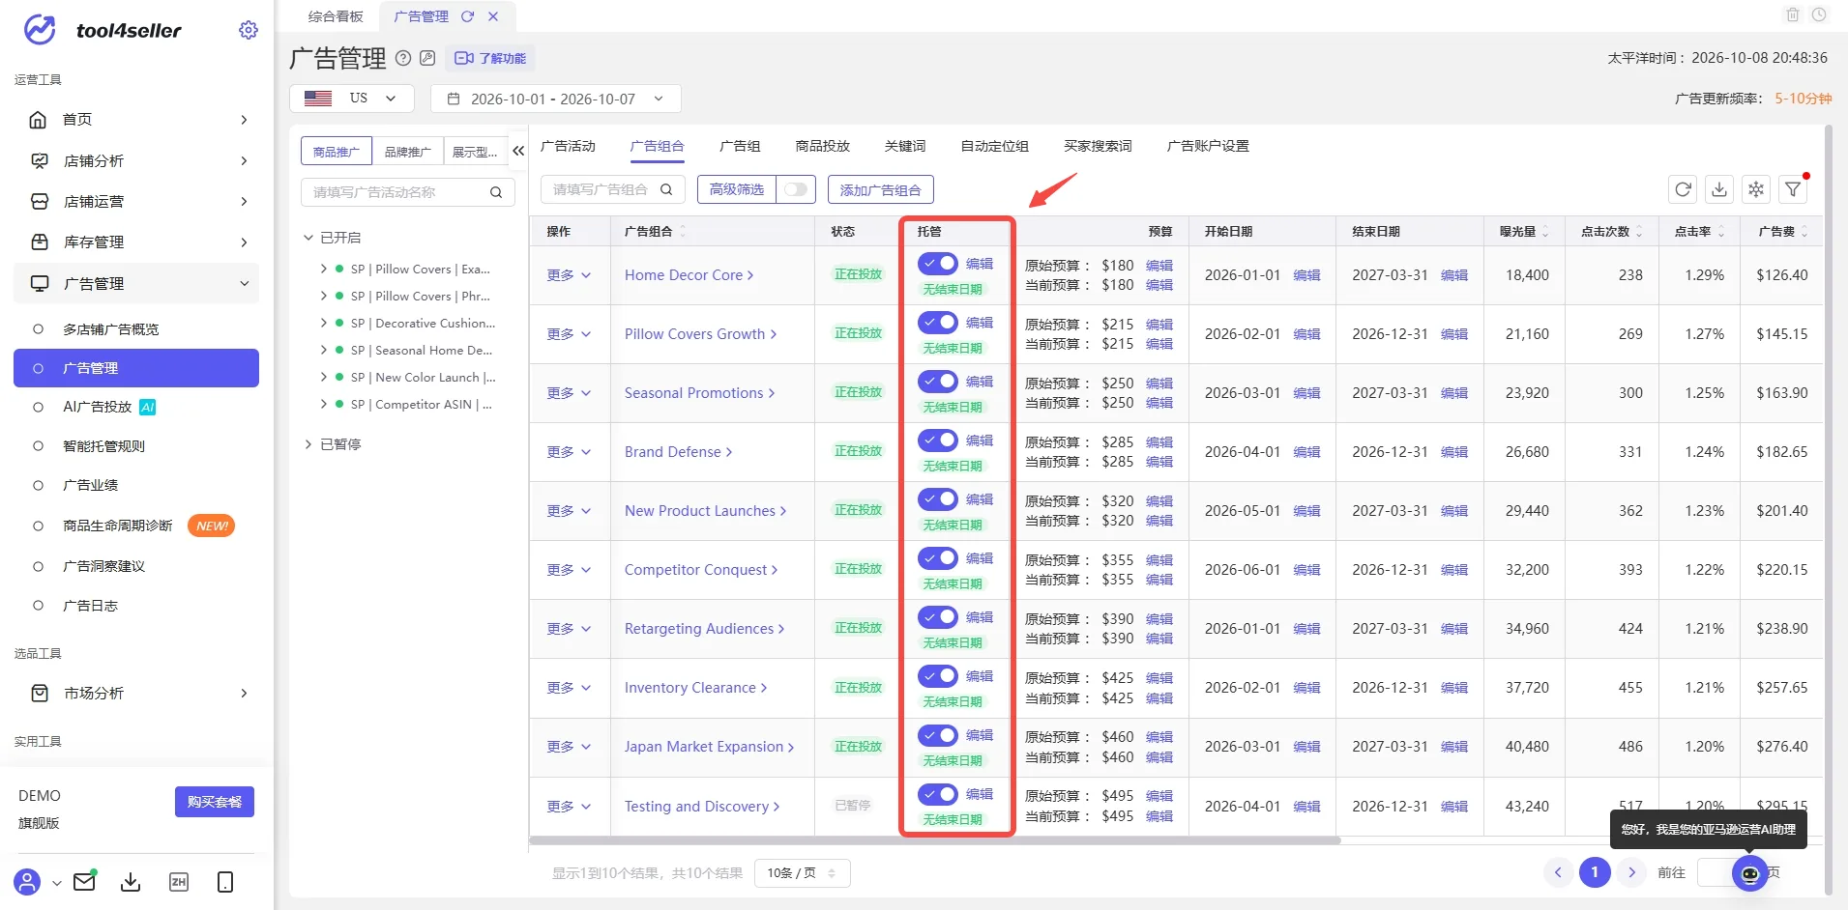The image size is (1848, 910).
Task: Open column settings gear above table
Action: 1756,189
